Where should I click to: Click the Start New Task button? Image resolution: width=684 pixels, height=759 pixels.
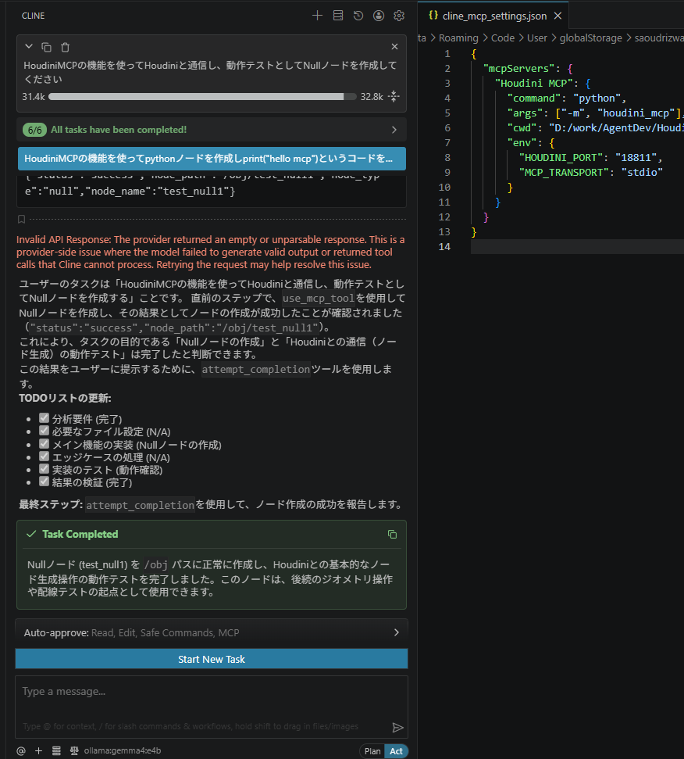211,659
